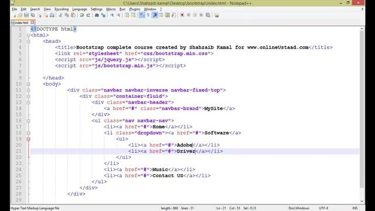This screenshot has width=375, height=211.
Task: Collapse the body fold on line 10
Action: click(x=29, y=84)
